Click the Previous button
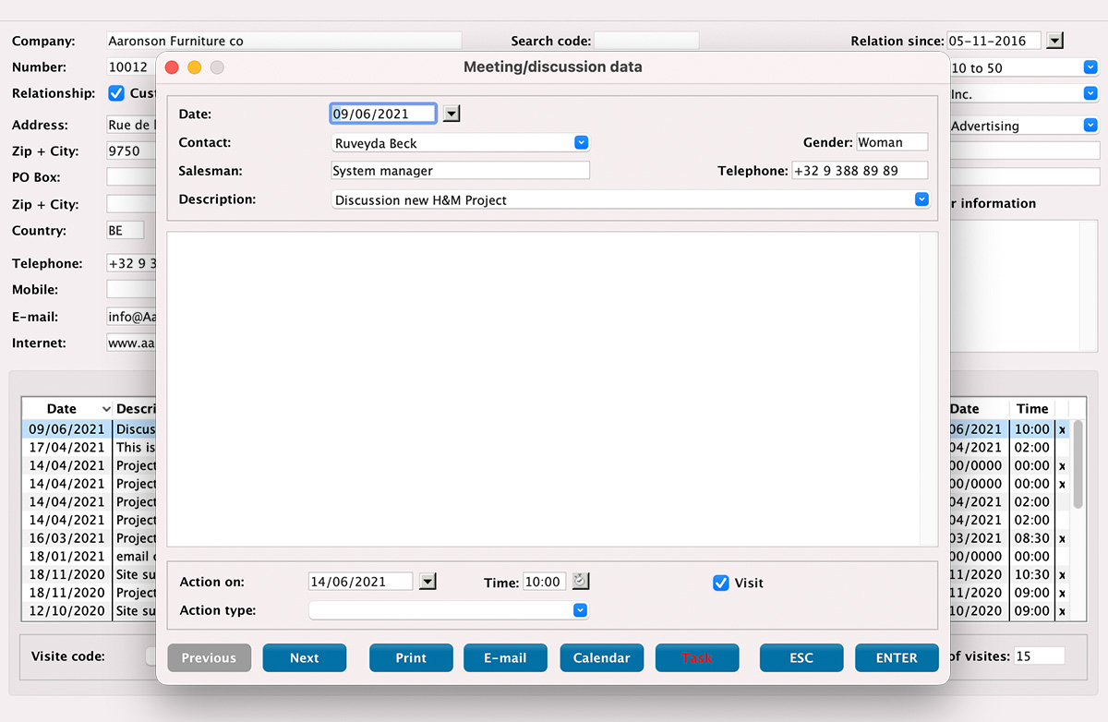1108x722 pixels. pos(209,657)
